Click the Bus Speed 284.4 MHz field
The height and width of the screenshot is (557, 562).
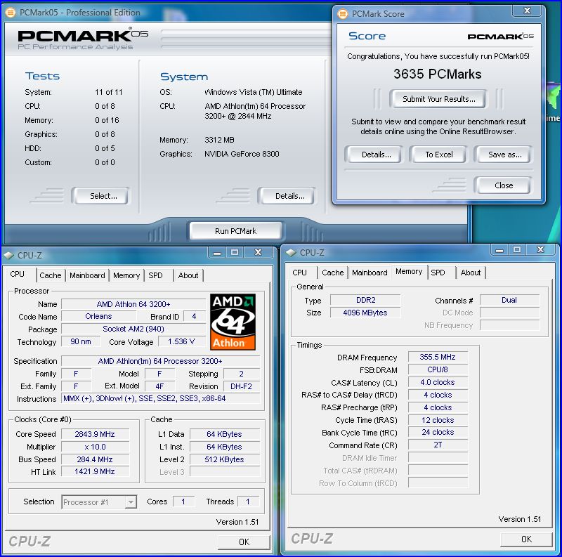click(95, 459)
